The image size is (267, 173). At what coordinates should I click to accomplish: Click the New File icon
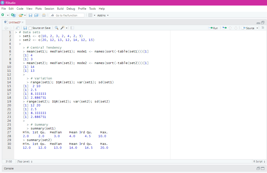point(3,15)
